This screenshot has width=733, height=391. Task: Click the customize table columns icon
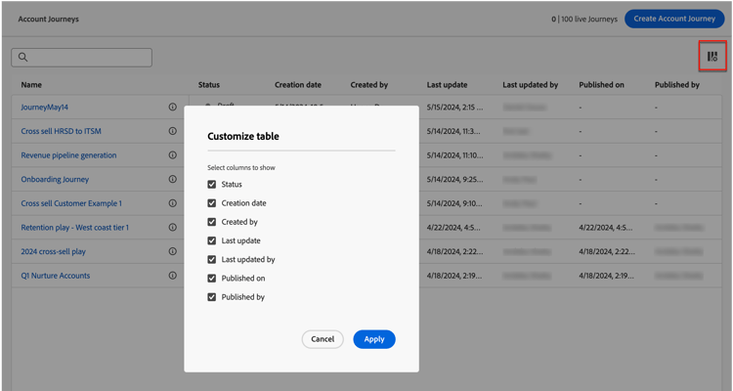pos(712,58)
